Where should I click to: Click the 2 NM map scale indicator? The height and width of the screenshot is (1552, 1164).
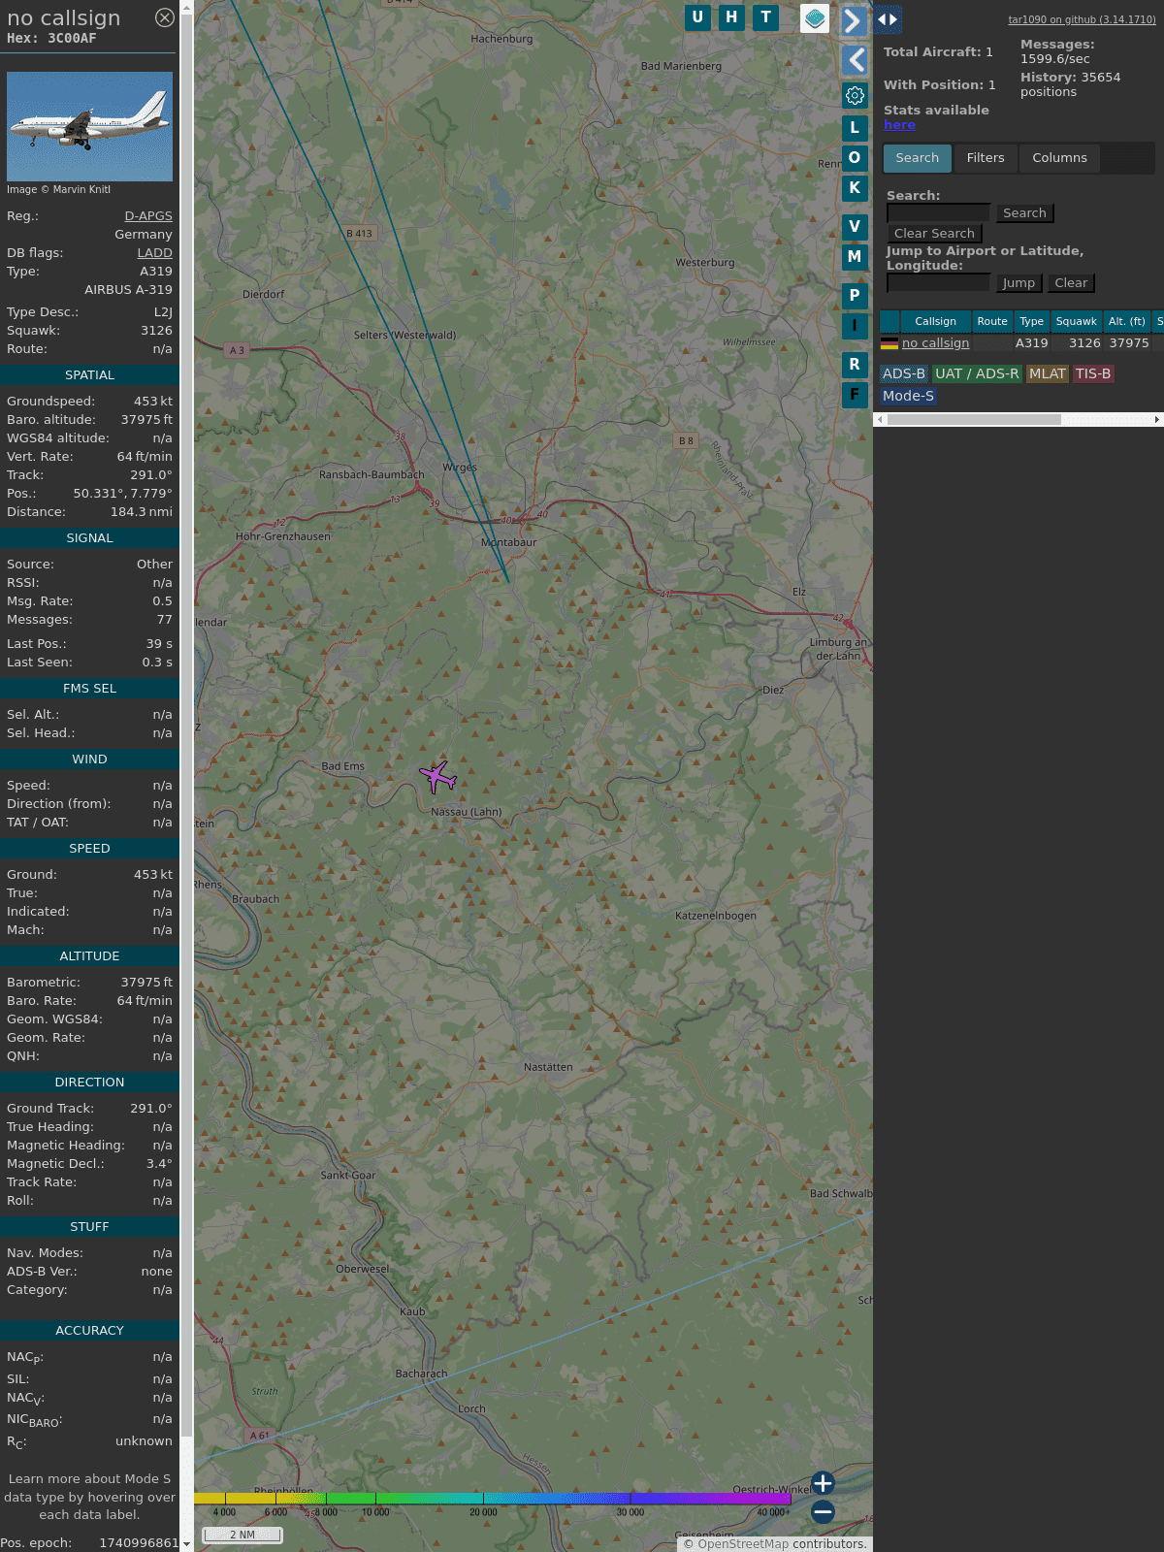(x=242, y=1535)
